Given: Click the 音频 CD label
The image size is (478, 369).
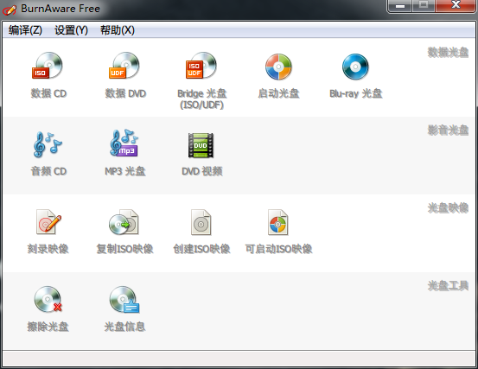Looking at the screenshot, I should tap(48, 171).
